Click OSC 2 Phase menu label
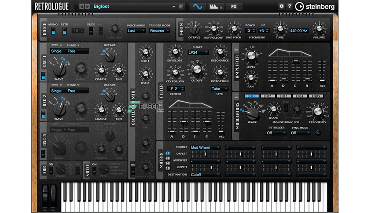Viewport: 368px width, 213px height. (73, 85)
